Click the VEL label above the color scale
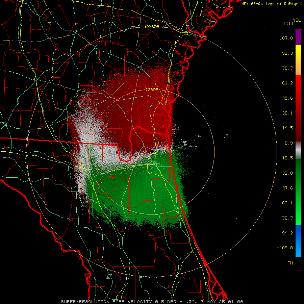This screenshot has height=304, width=304. [x=297, y=20]
